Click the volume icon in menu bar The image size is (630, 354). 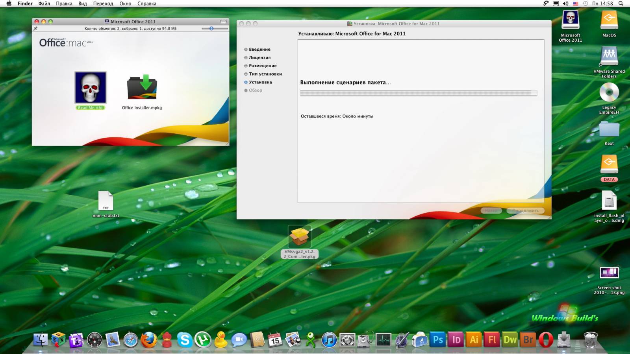[565, 4]
